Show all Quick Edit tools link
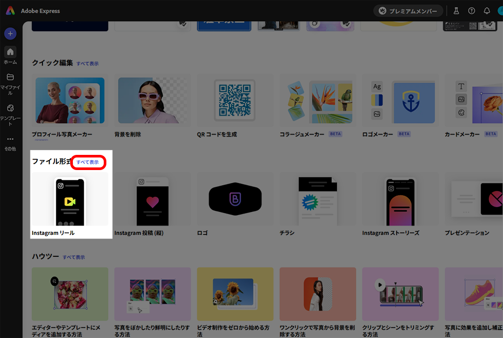 [x=88, y=64]
